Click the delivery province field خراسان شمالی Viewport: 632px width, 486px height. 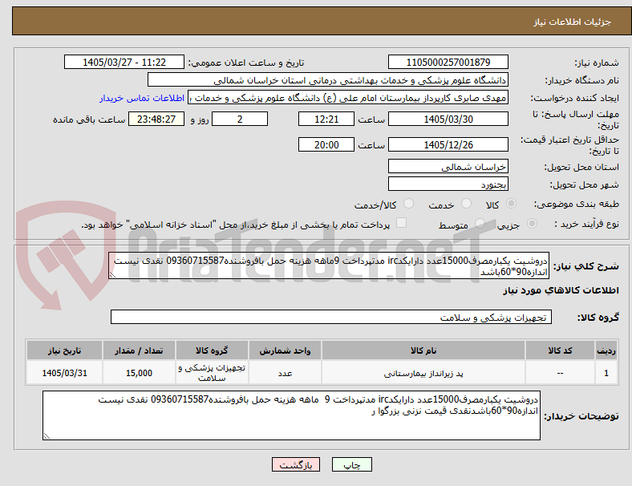[448, 167]
